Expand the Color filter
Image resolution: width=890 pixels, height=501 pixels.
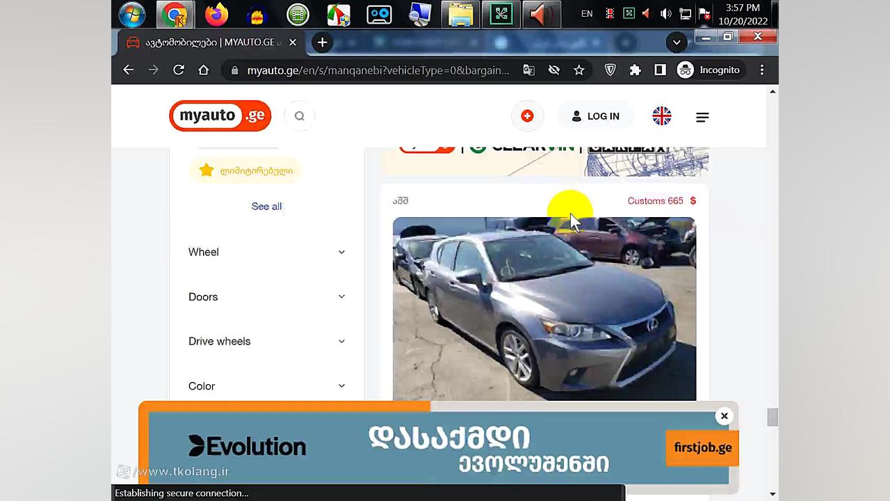266,385
